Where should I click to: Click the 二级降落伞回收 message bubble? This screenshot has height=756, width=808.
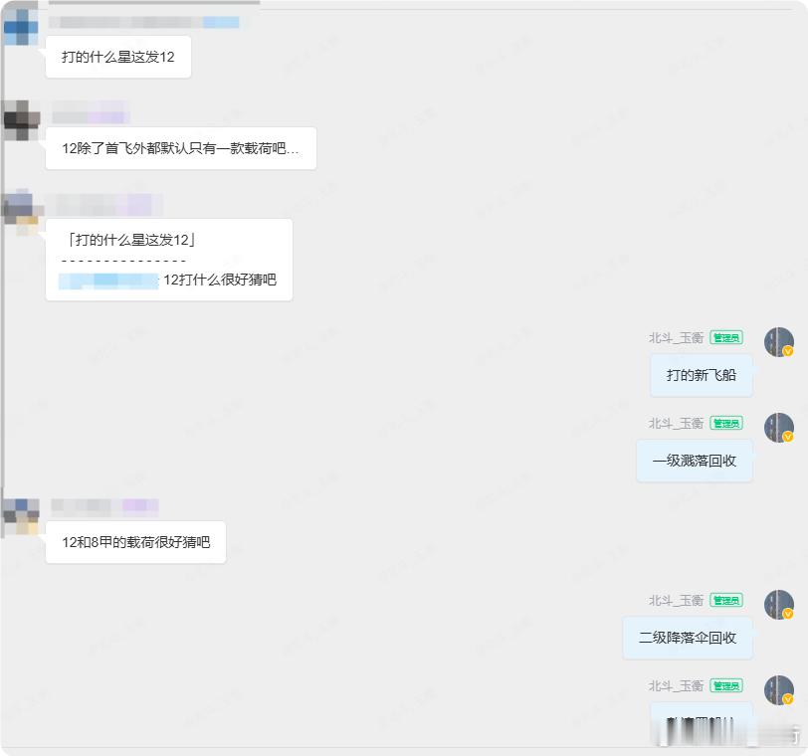(x=688, y=638)
